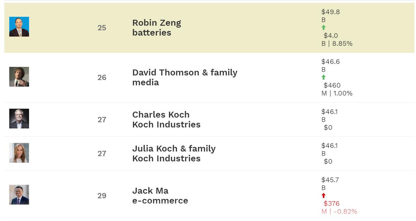This screenshot has height=221, width=416.
Task: Click green up arrow for Robin Zeng
Action: tap(324, 28)
